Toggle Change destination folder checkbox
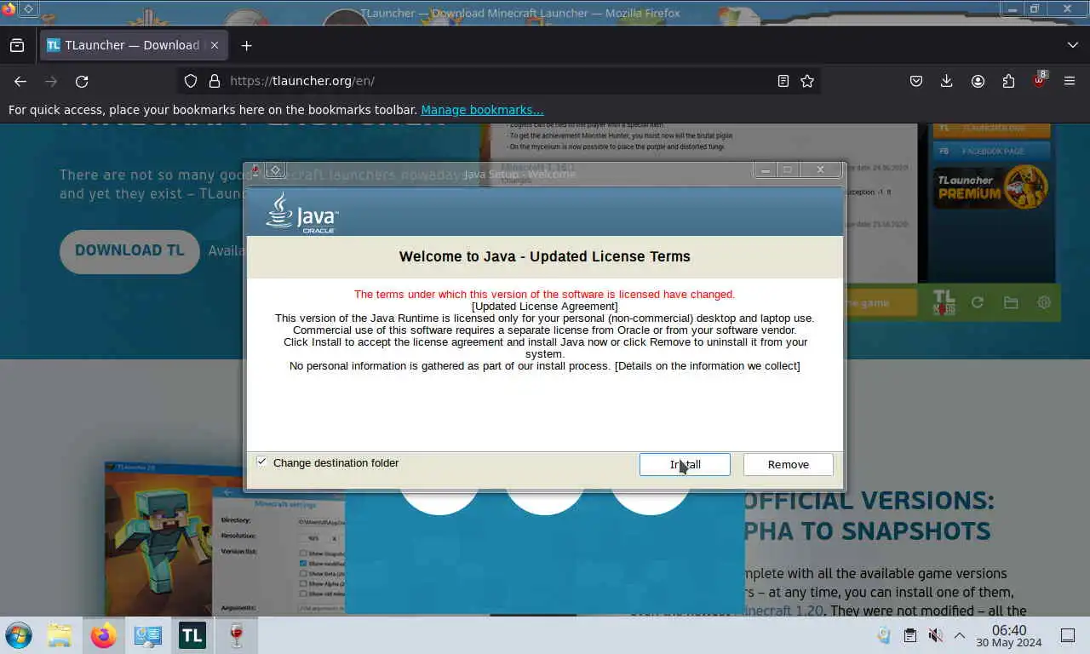This screenshot has height=654, width=1090. [x=261, y=462]
